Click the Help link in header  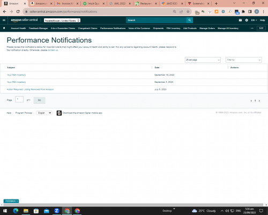[262, 20]
